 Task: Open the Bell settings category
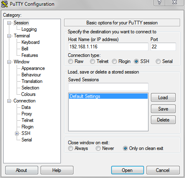25,49
